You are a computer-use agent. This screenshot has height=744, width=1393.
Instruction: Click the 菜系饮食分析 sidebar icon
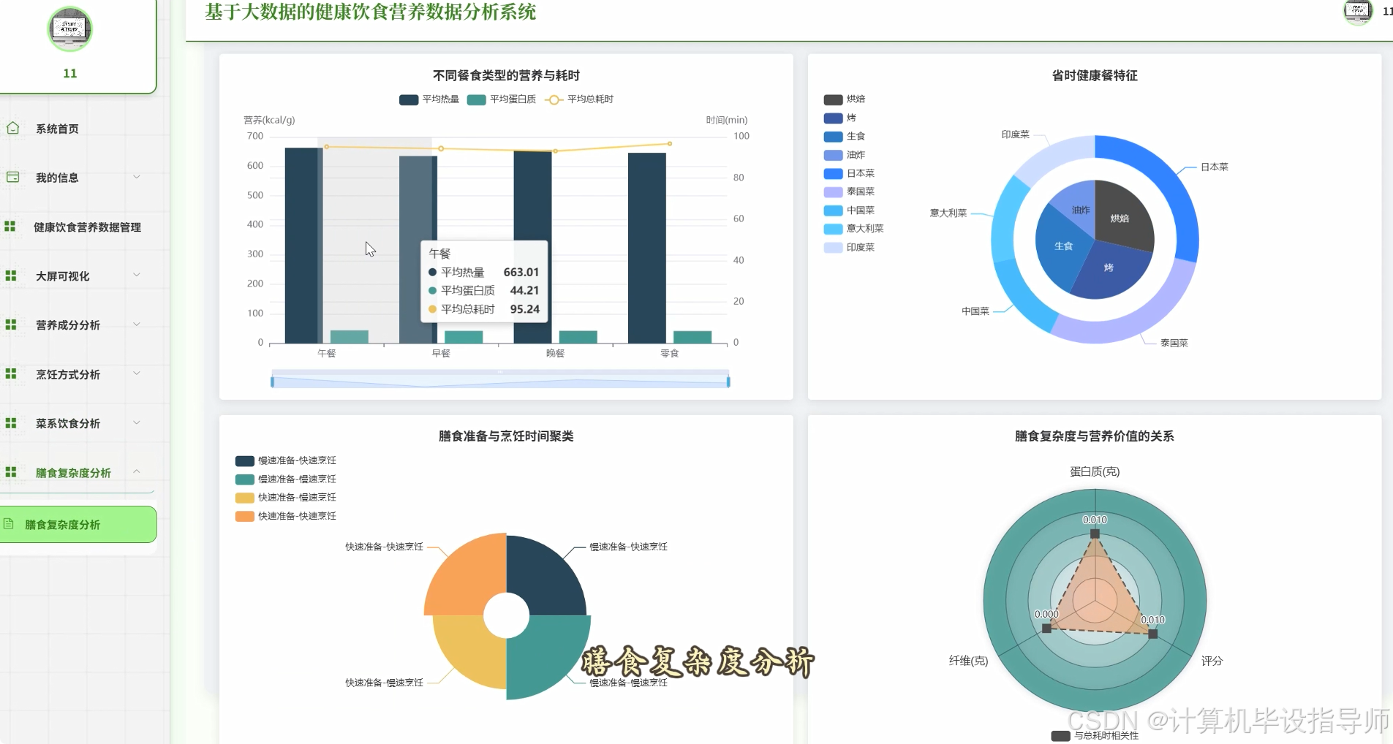pyautogui.click(x=10, y=422)
